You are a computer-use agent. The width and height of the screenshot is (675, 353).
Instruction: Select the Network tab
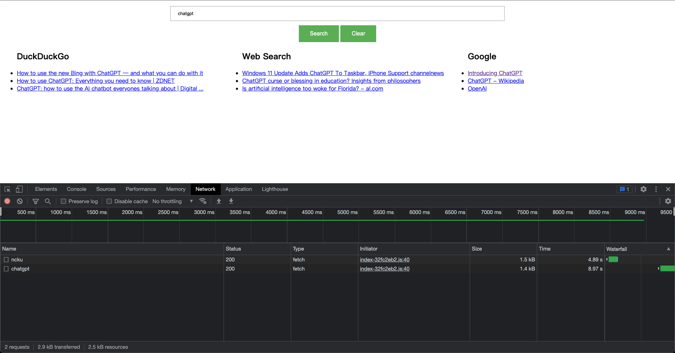(206, 189)
